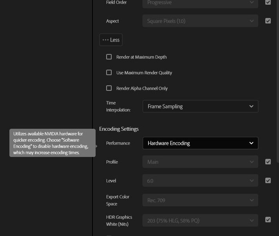The width and height of the screenshot is (279, 236).
Task: Uncheck the checkbox next to Level
Action: click(x=268, y=180)
